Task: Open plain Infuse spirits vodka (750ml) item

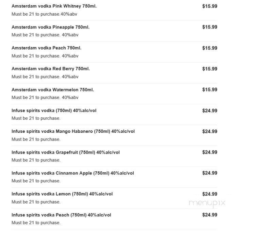Action: click(54, 111)
